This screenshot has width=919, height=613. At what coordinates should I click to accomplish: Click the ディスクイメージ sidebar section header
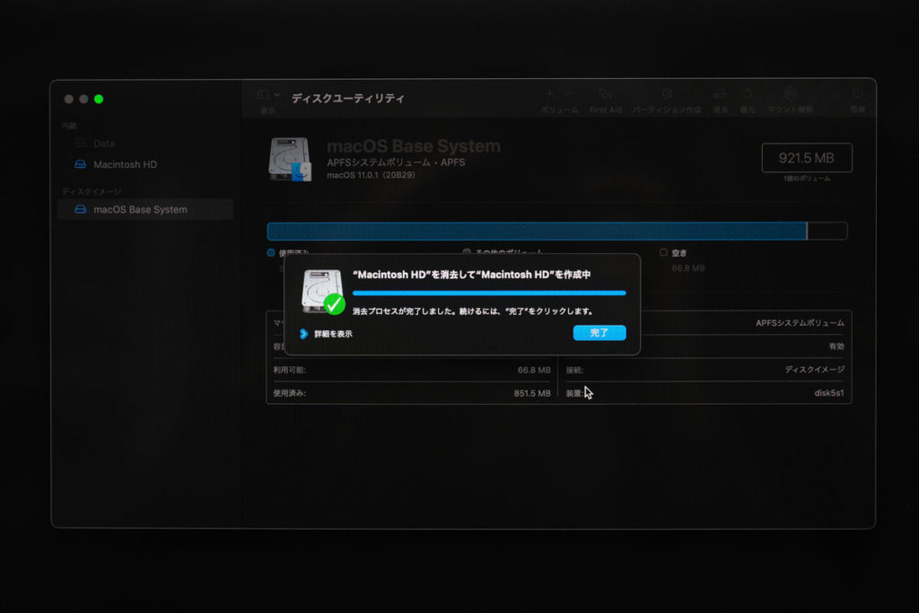[x=92, y=192]
